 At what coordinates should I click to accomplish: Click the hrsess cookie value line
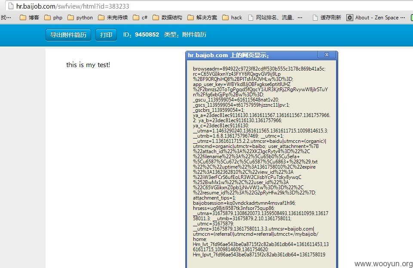click(233, 208)
